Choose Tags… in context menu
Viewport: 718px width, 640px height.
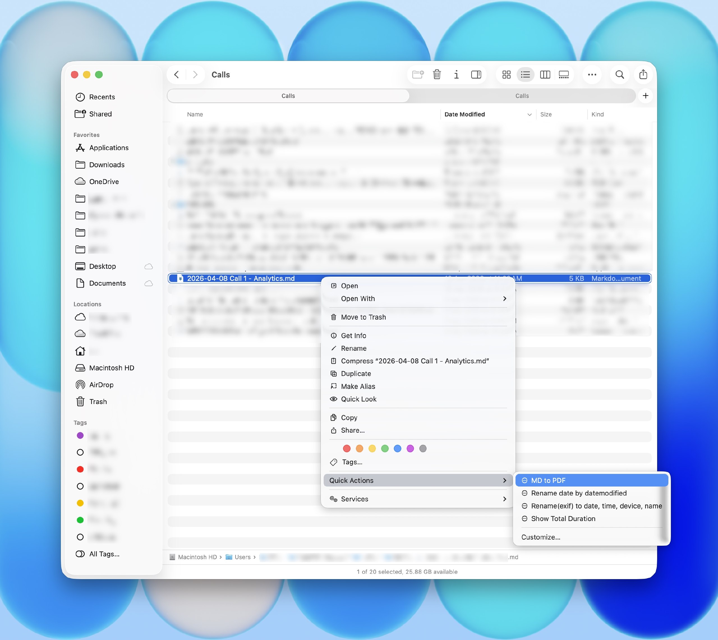point(418,462)
